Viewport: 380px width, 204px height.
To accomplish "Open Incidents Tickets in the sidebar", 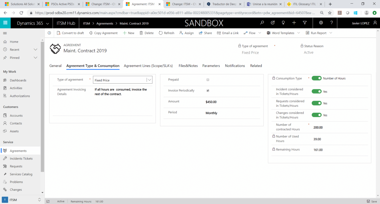I will (x=21, y=158).
